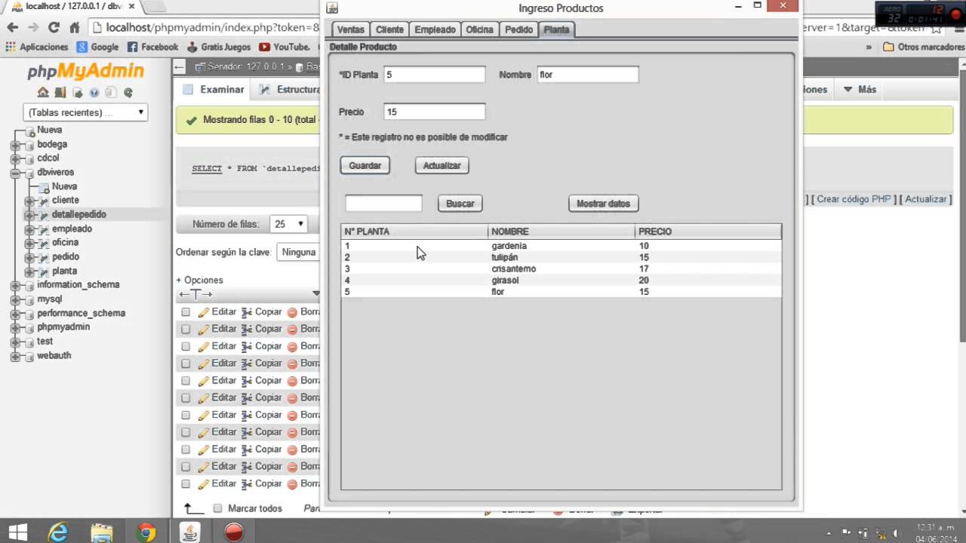The image size is (966, 543).
Task: Click the Nueva database icon at tree top
Action: [29, 130]
